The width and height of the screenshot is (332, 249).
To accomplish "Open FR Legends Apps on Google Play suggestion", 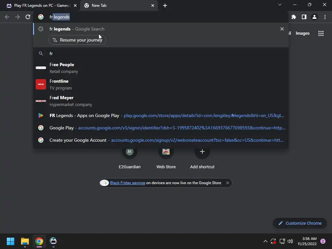I will (x=161, y=115).
